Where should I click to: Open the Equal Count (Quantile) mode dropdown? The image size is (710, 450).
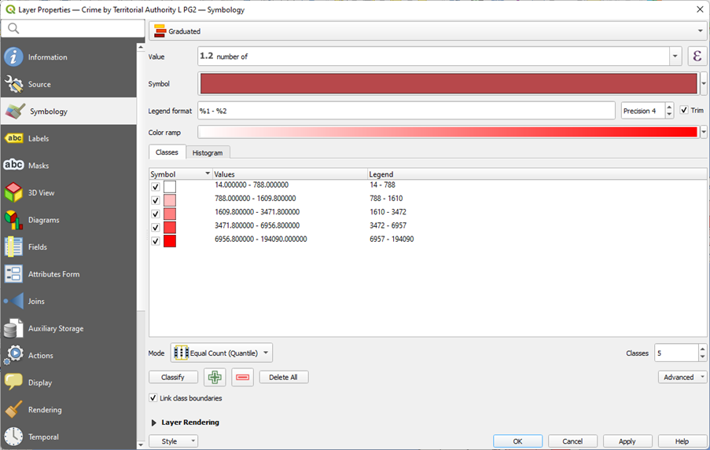[222, 353]
